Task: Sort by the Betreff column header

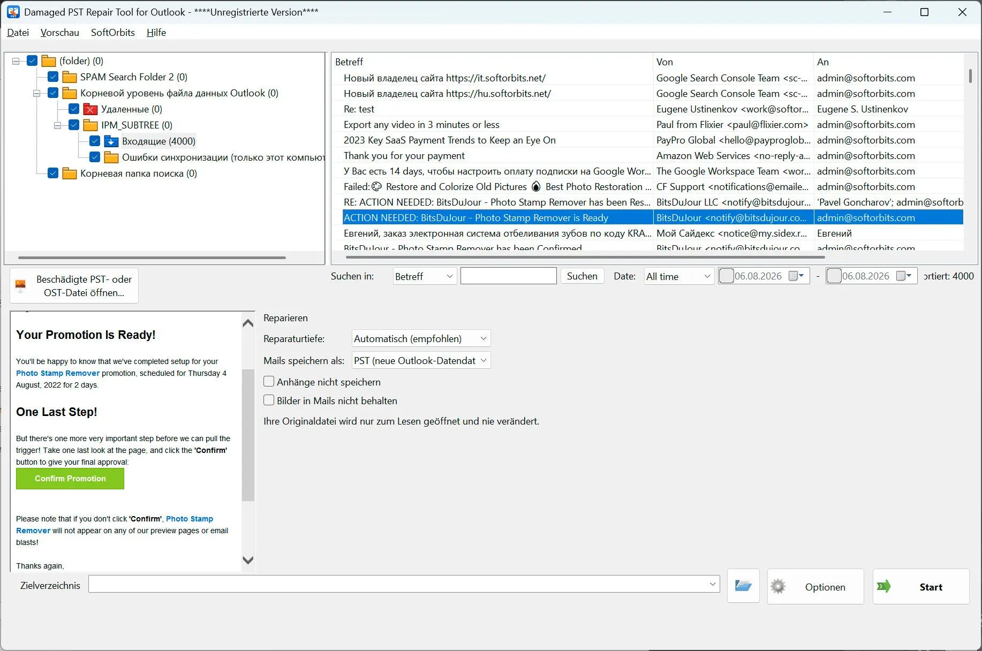Action: click(492, 62)
